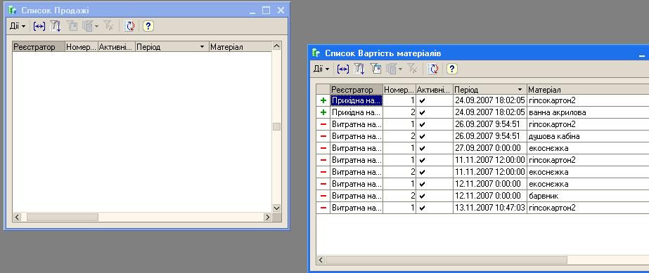Click the Період column header in Список Продажі
649x273 pixels.
coord(172,47)
